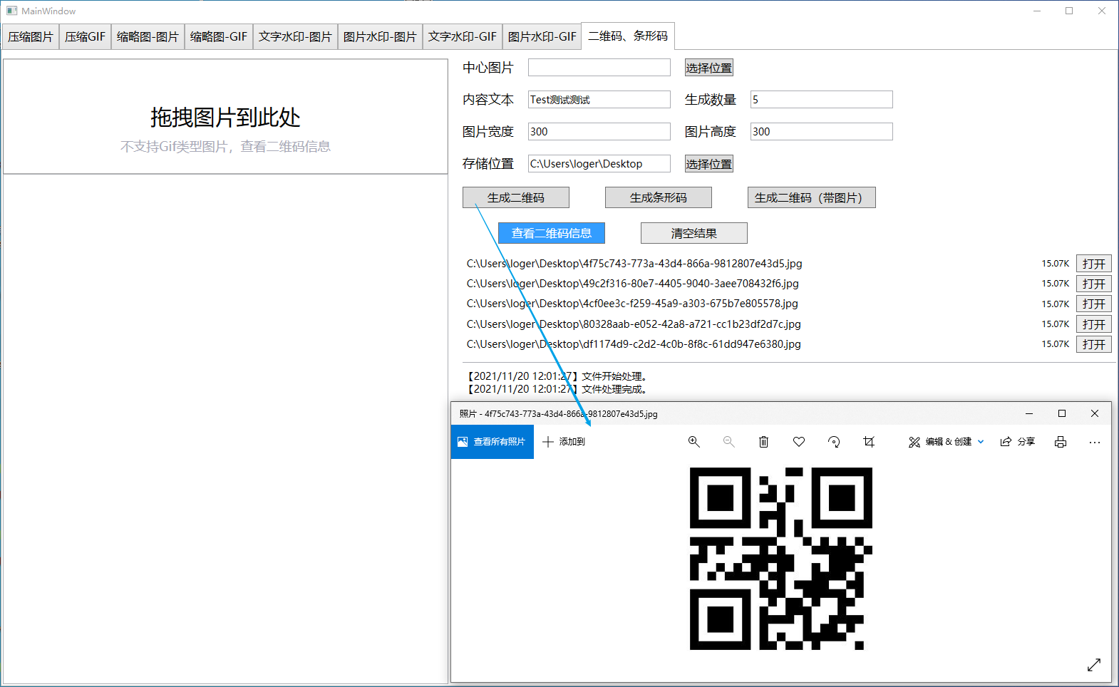Go to the 图片水印-GIF tab

pyautogui.click(x=542, y=36)
